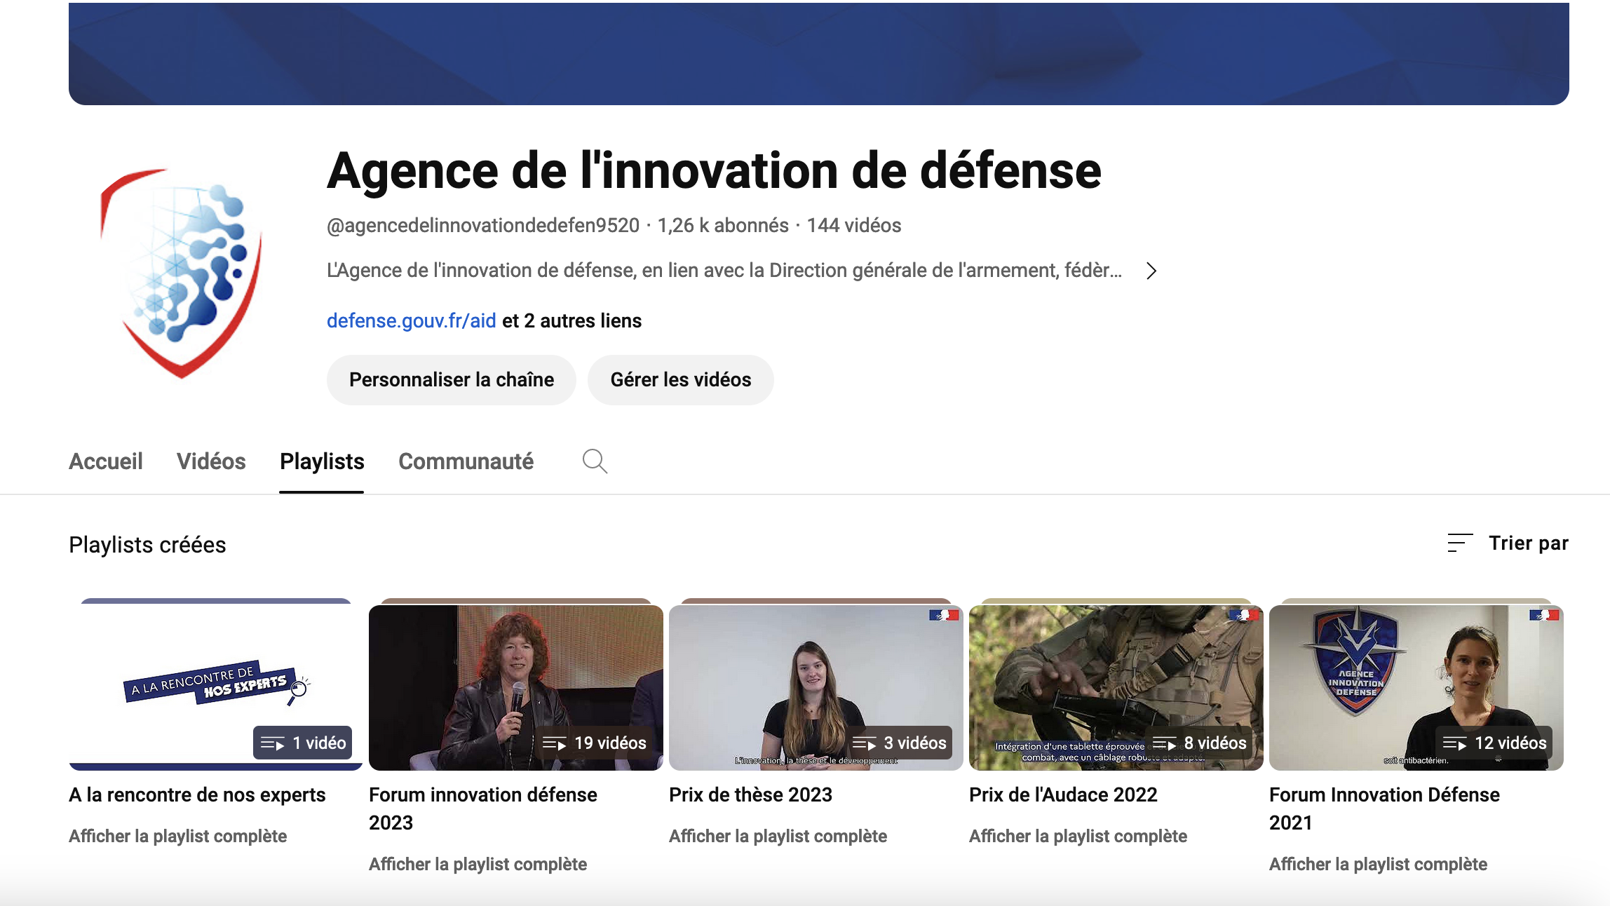Switch to the Accueil tab
This screenshot has width=1610, height=906.
point(106,461)
